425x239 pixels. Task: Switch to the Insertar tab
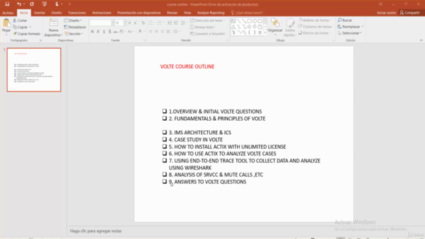tap(40, 13)
